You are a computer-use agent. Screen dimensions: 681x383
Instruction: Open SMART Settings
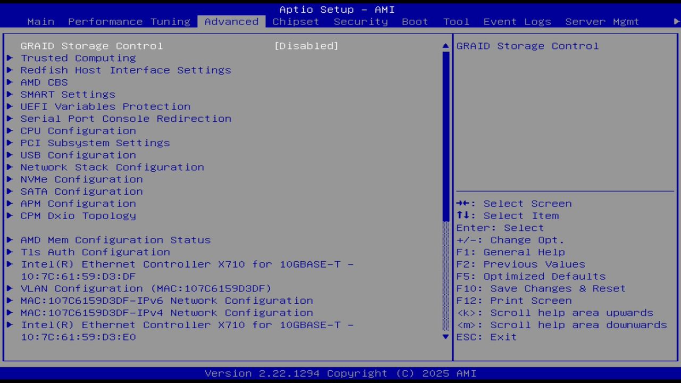click(68, 94)
